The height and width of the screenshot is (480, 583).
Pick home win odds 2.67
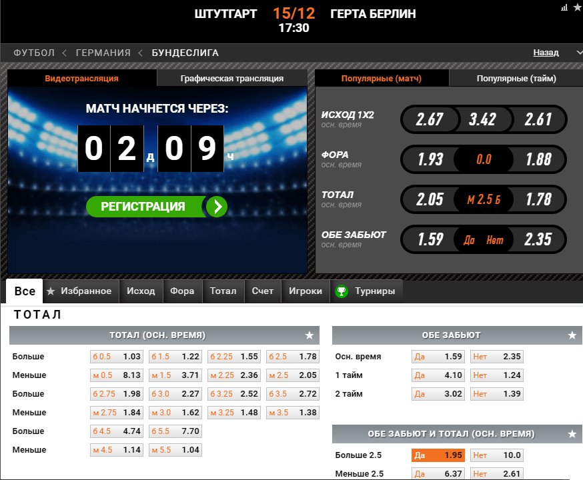point(430,119)
